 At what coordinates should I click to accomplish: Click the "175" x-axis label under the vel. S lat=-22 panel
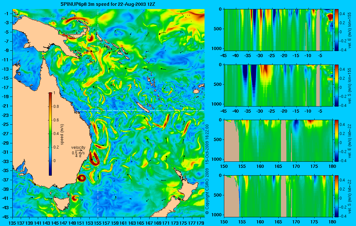[314, 222]
